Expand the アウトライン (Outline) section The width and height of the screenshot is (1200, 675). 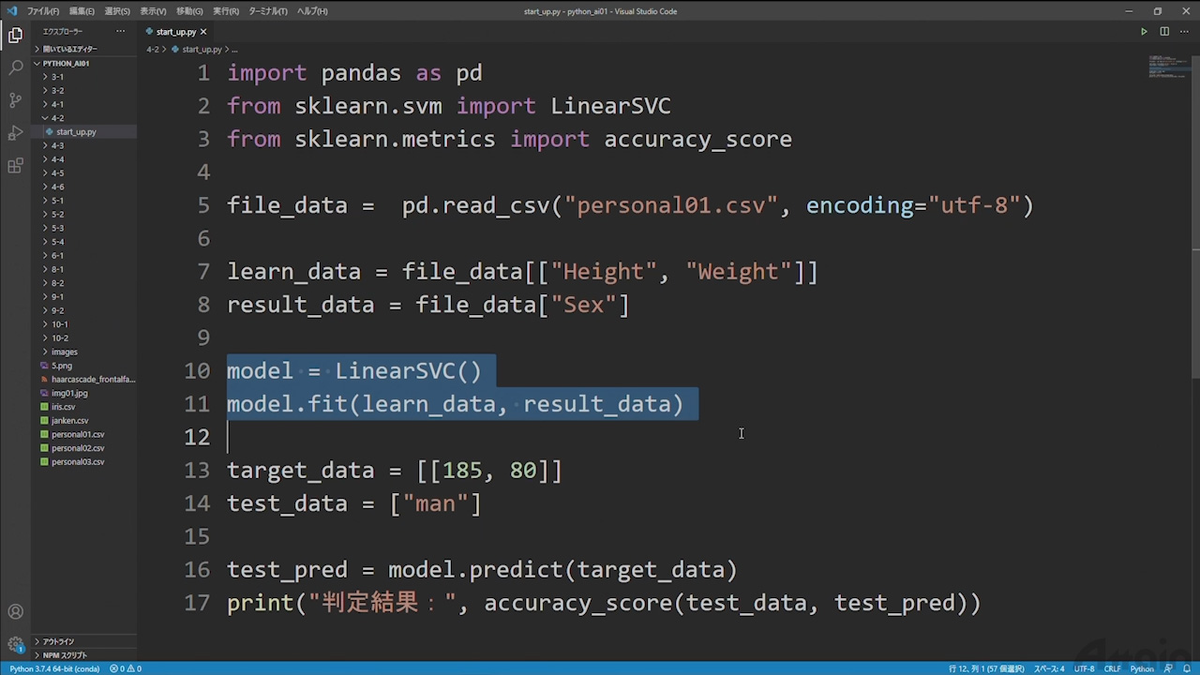[58, 641]
